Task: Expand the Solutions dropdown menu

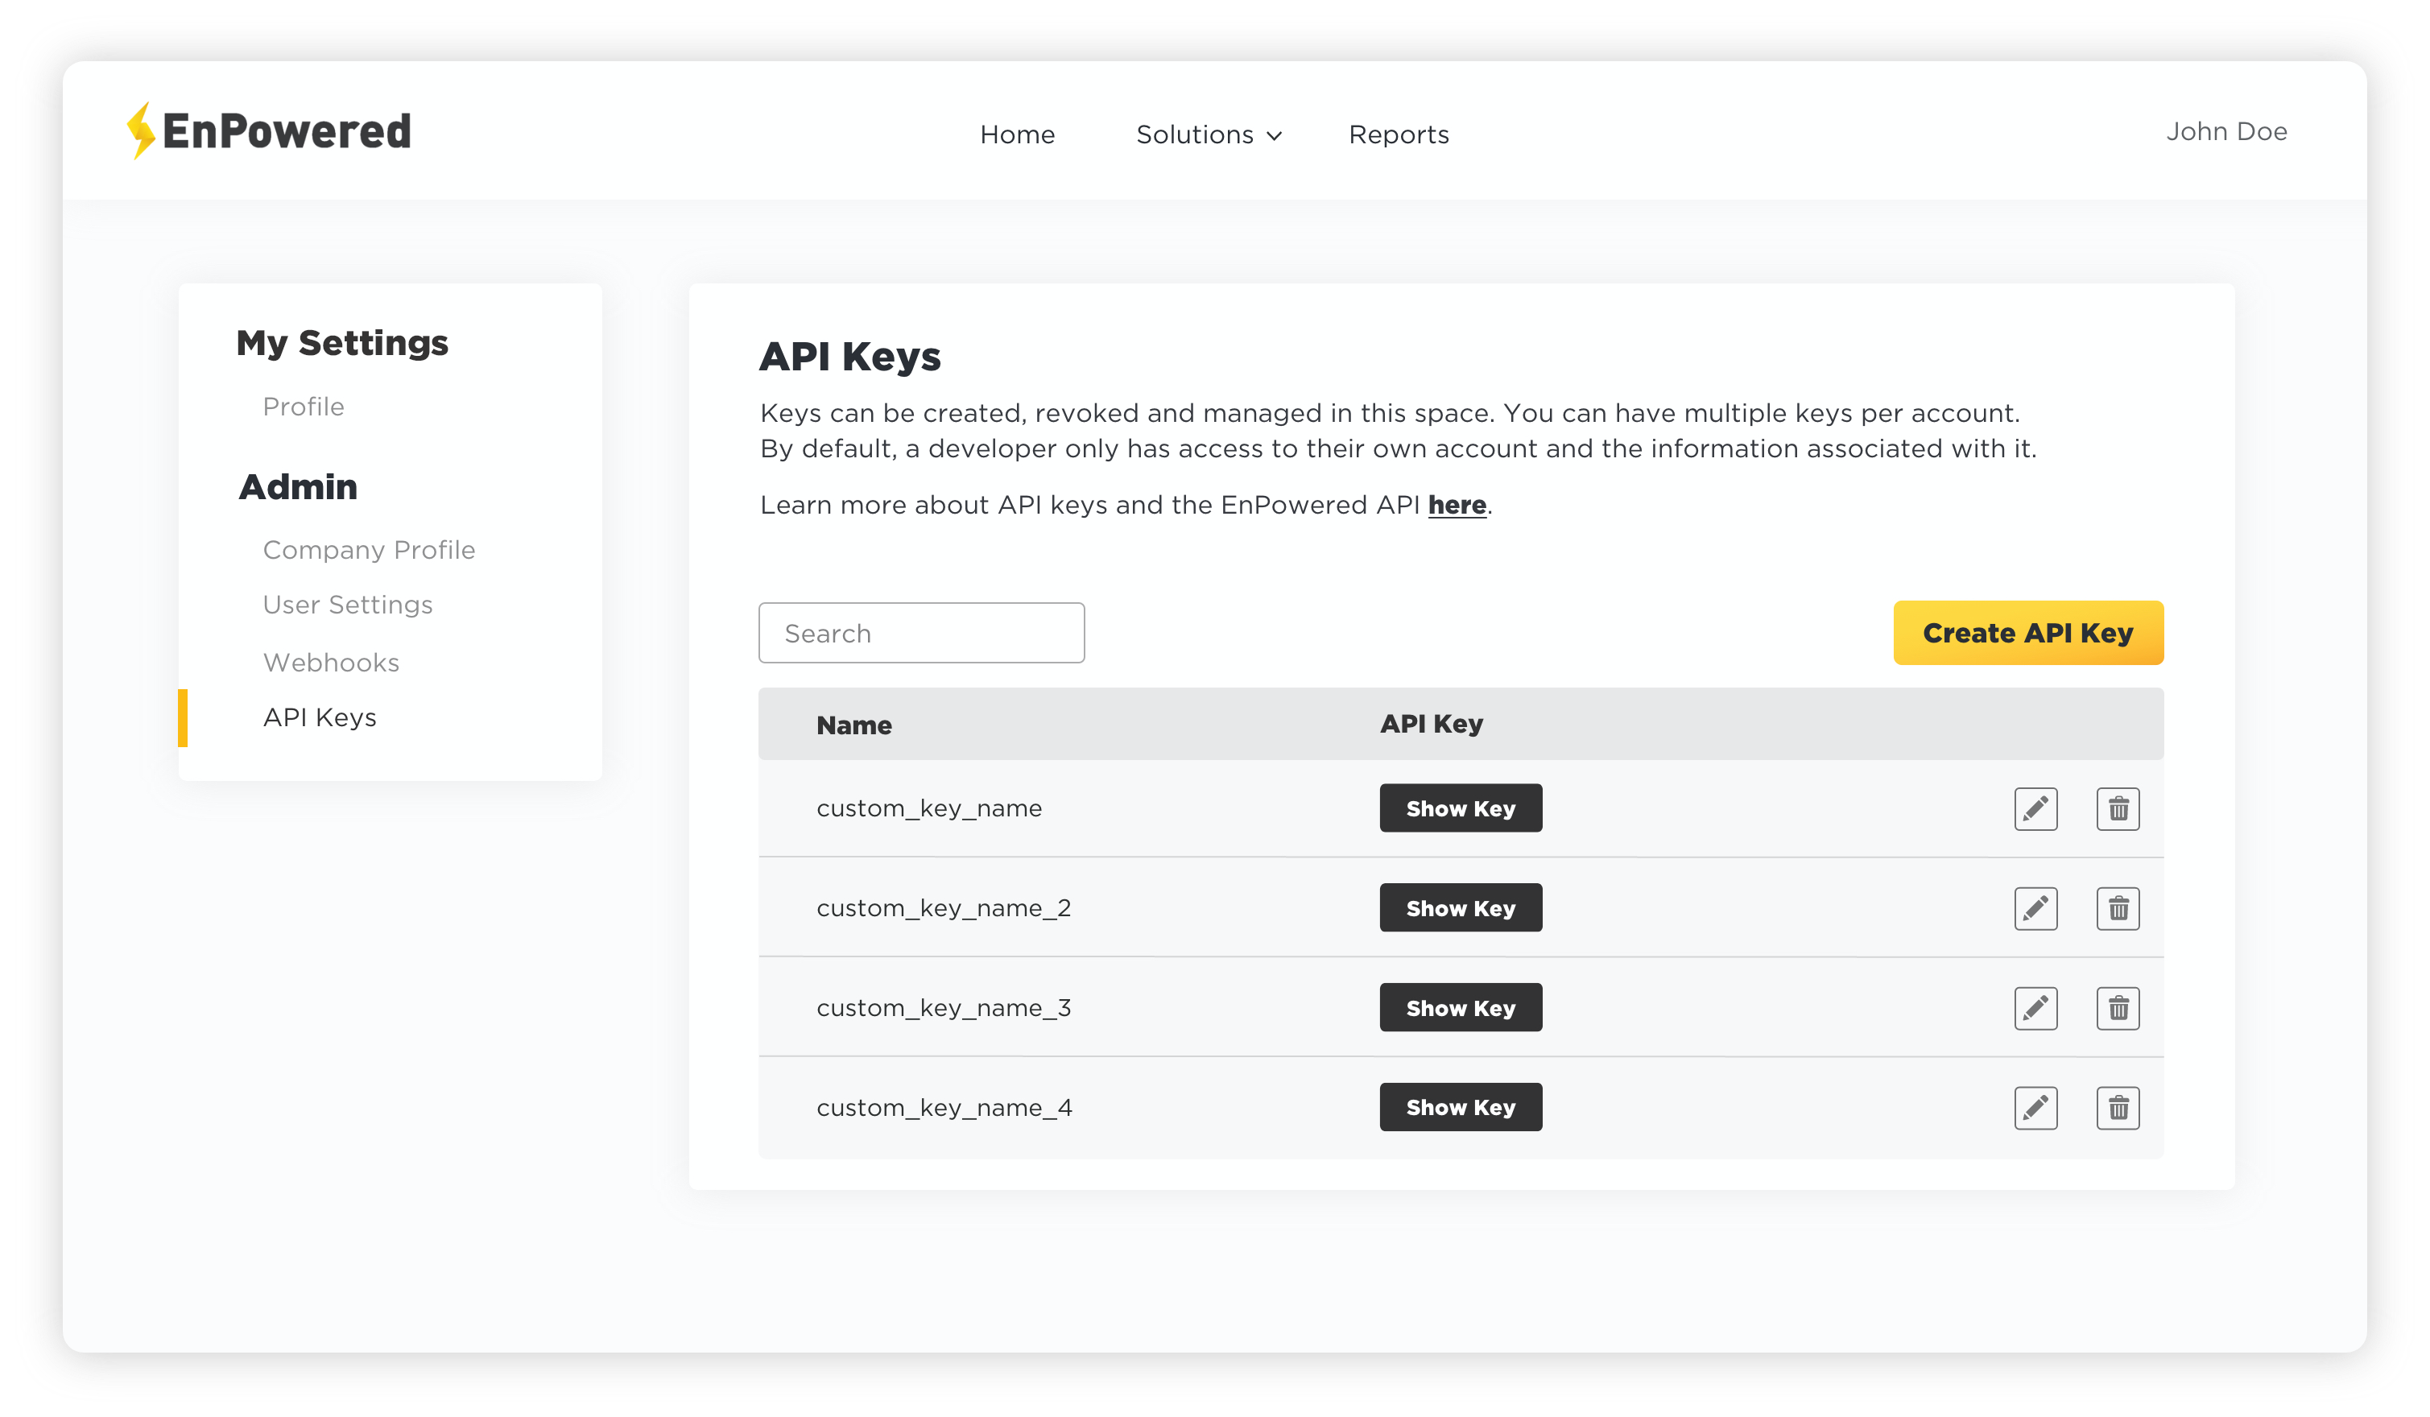Action: click(1209, 135)
